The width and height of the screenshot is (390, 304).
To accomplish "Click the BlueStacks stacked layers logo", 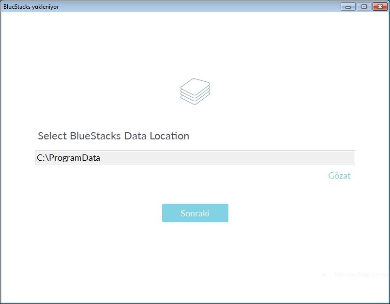I will pos(195,91).
